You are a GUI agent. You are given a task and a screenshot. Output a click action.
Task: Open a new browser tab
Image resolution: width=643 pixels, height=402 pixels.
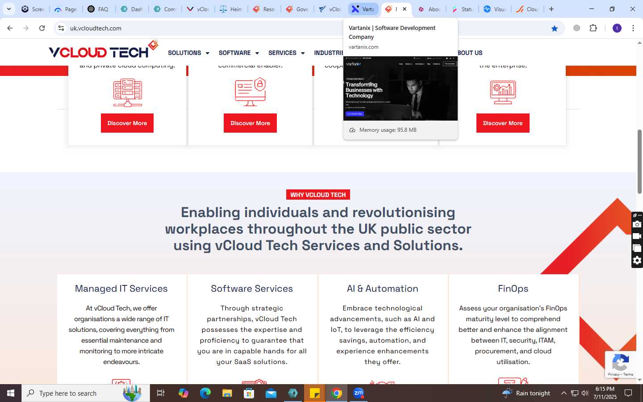coord(551,9)
